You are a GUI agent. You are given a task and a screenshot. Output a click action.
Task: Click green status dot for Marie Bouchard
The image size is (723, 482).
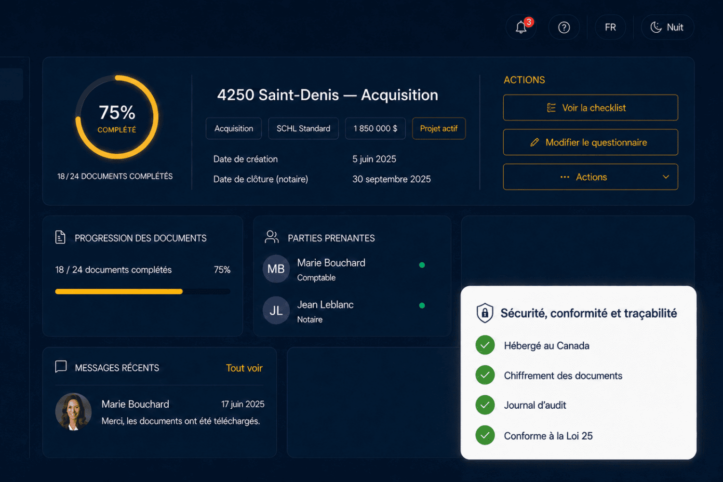pos(422,265)
